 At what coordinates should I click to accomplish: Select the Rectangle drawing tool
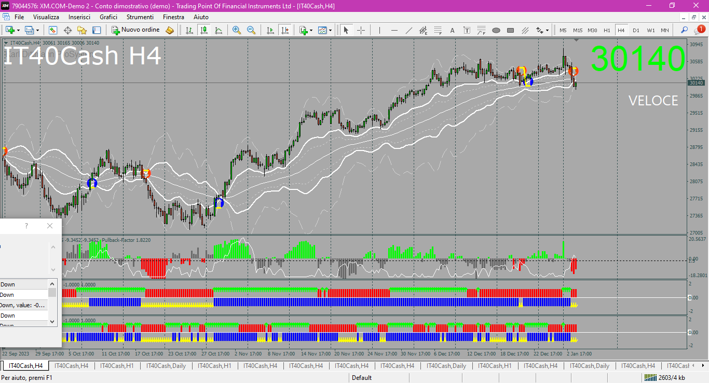(510, 30)
